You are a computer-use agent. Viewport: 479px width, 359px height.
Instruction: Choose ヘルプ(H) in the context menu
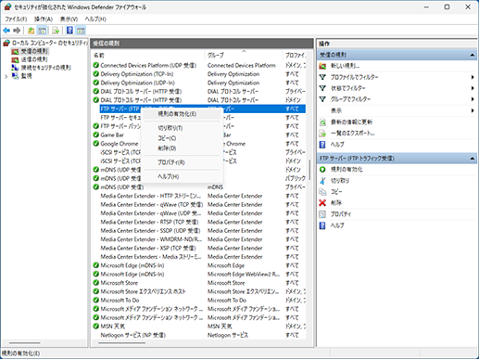(182, 176)
